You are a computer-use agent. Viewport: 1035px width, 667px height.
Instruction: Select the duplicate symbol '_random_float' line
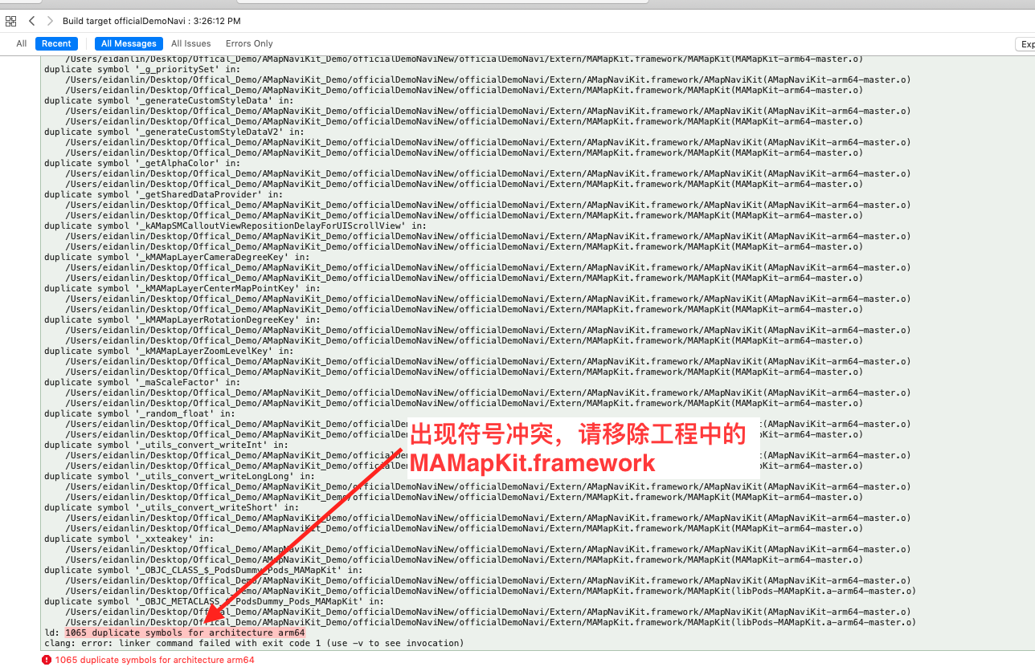coord(140,413)
